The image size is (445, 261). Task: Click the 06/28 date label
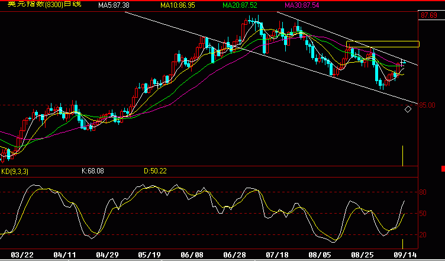click(x=235, y=254)
